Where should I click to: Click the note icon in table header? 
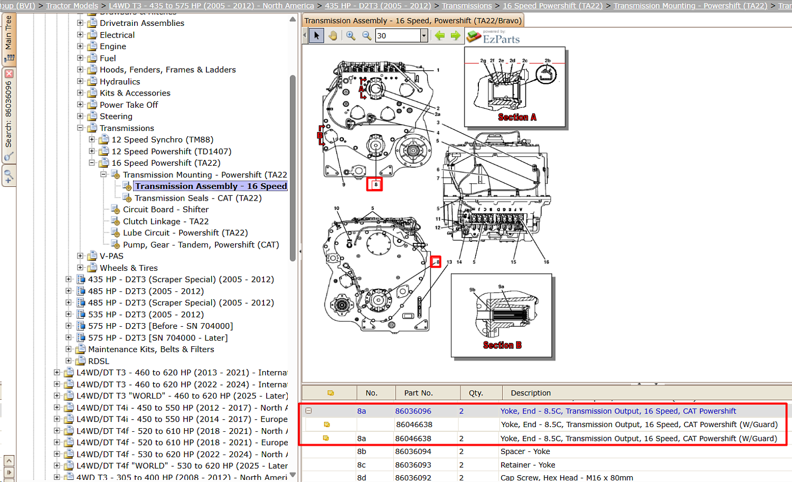[x=331, y=393]
